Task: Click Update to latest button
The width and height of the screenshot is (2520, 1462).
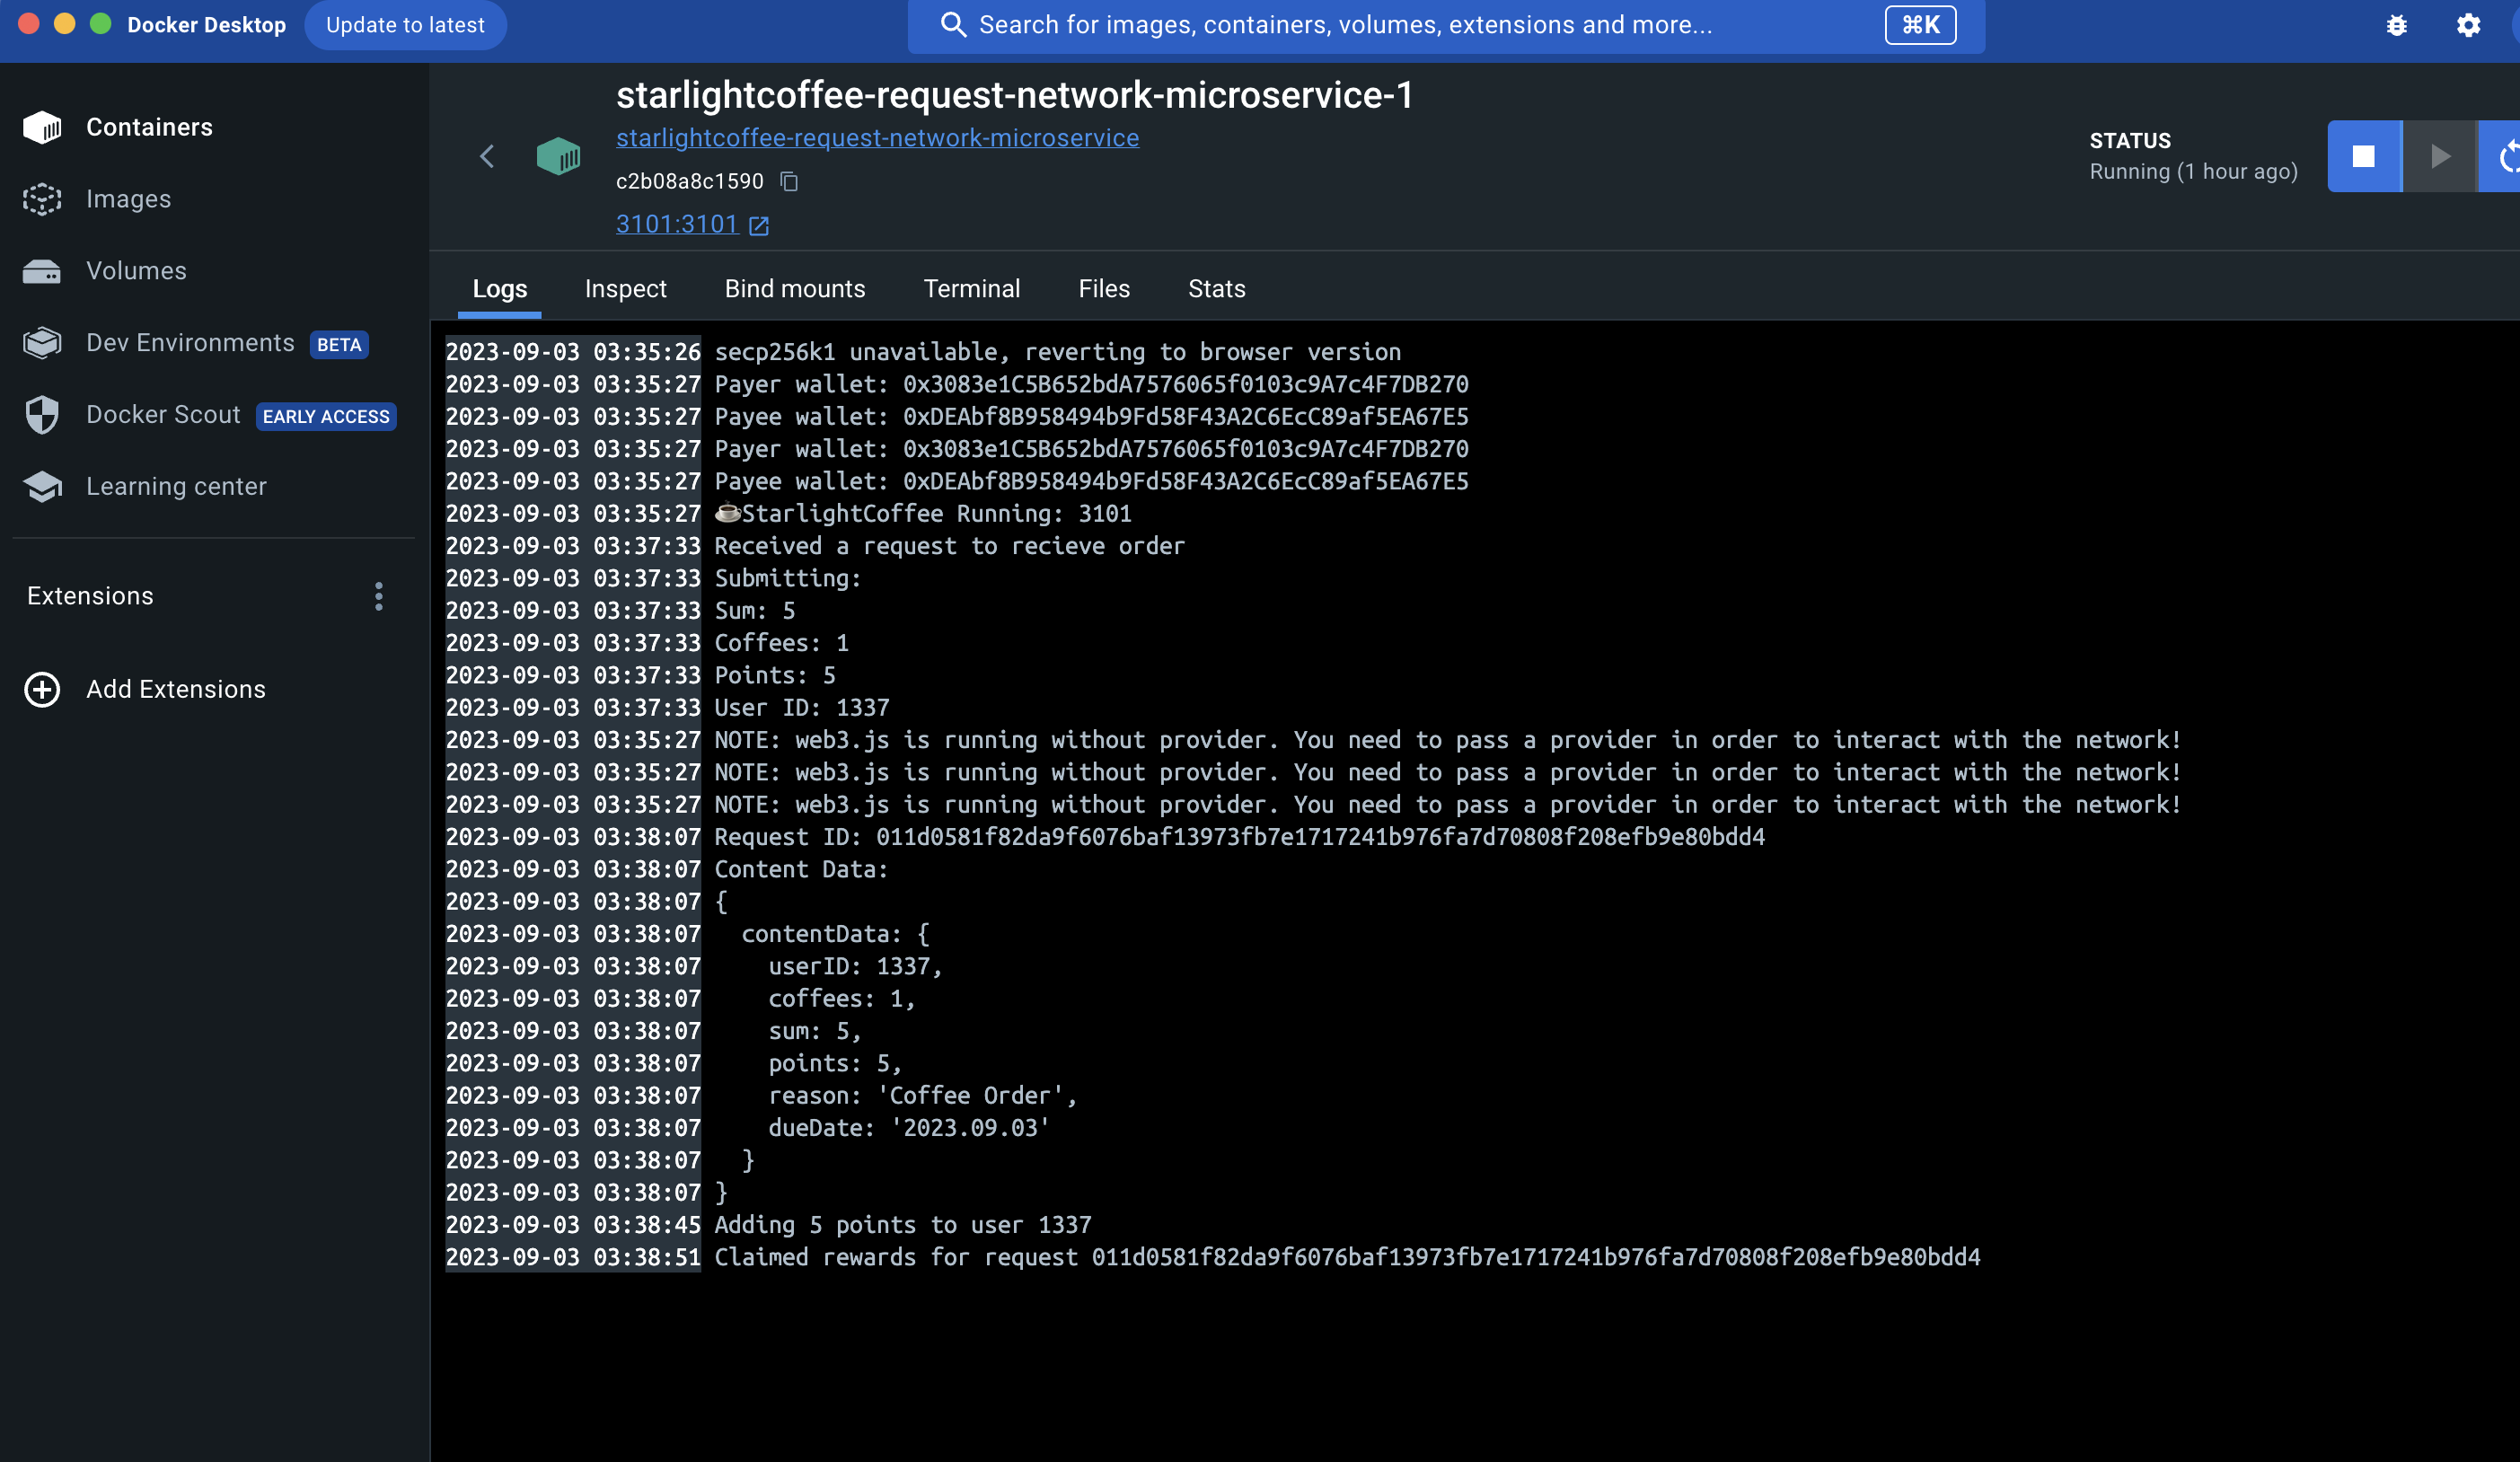Action: point(405,25)
